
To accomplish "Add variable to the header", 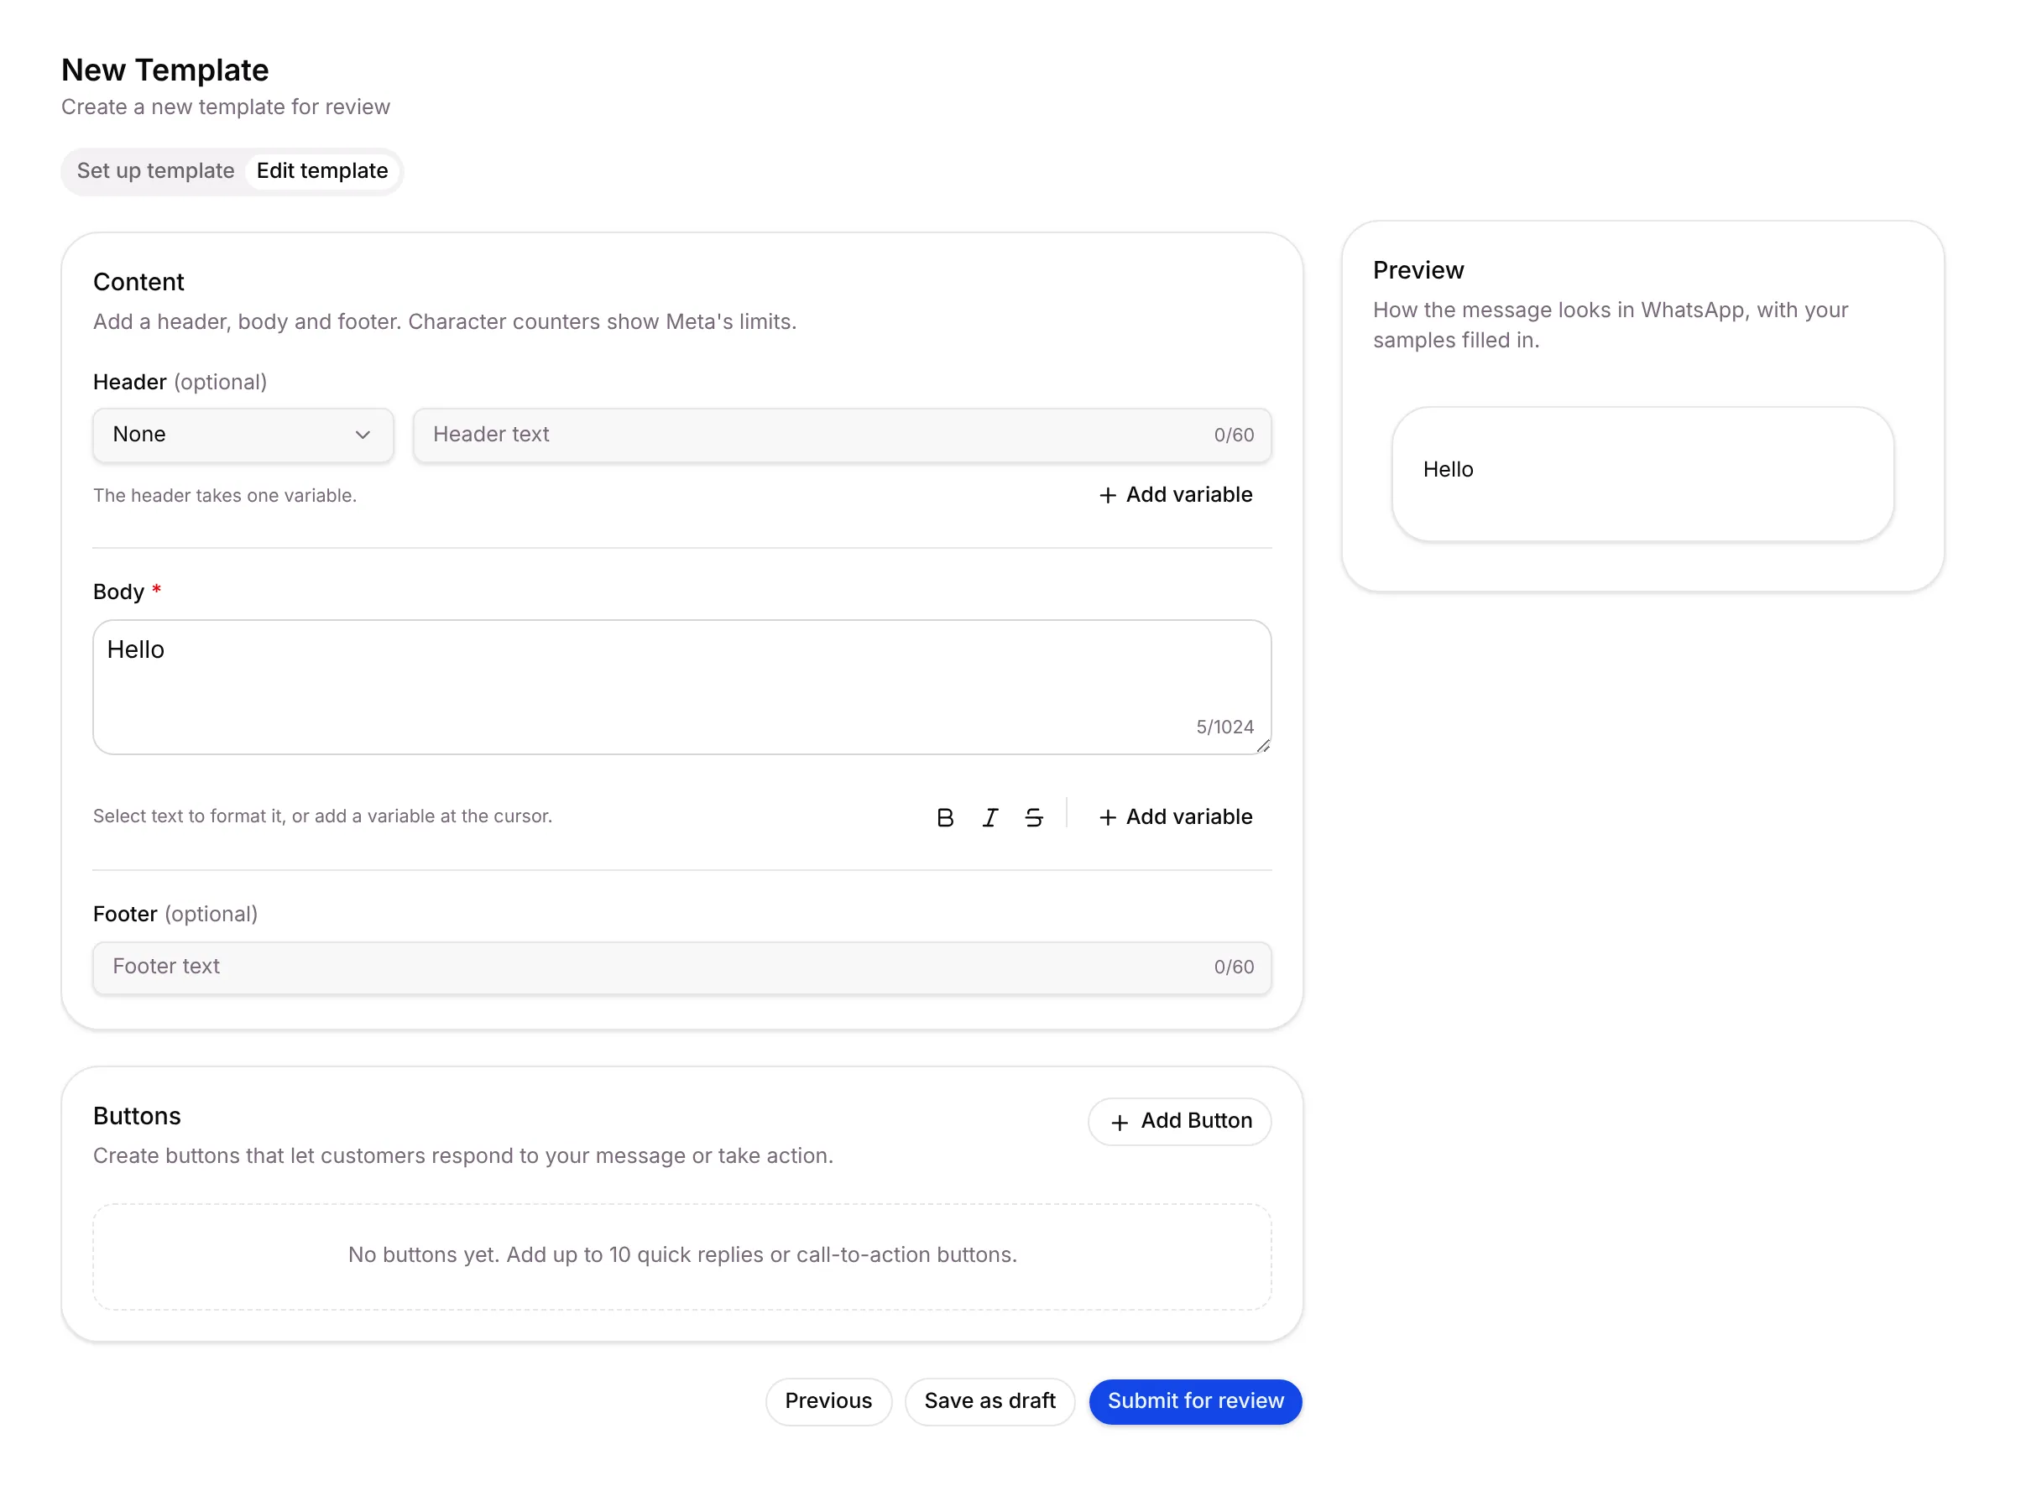I will [1175, 495].
